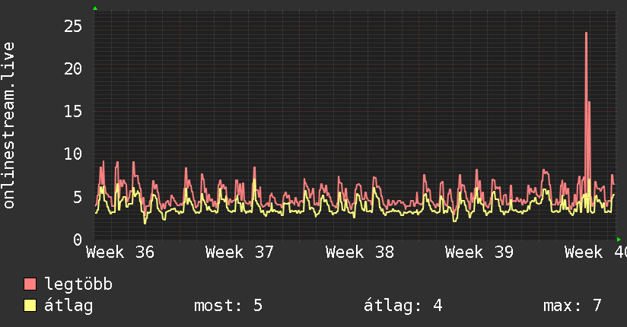Click the 20 y-axis value
This screenshot has width=627, height=327.
73,69
